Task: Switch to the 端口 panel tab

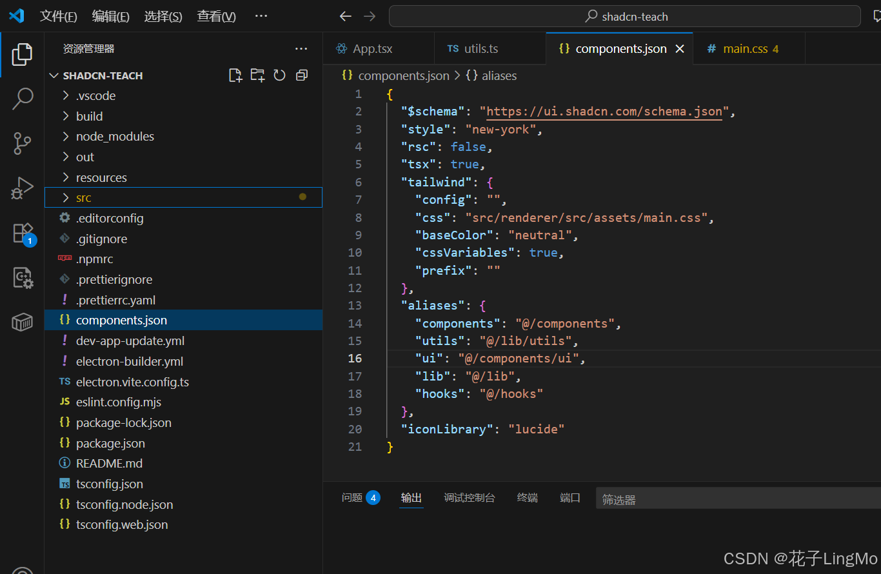Action: (570, 498)
